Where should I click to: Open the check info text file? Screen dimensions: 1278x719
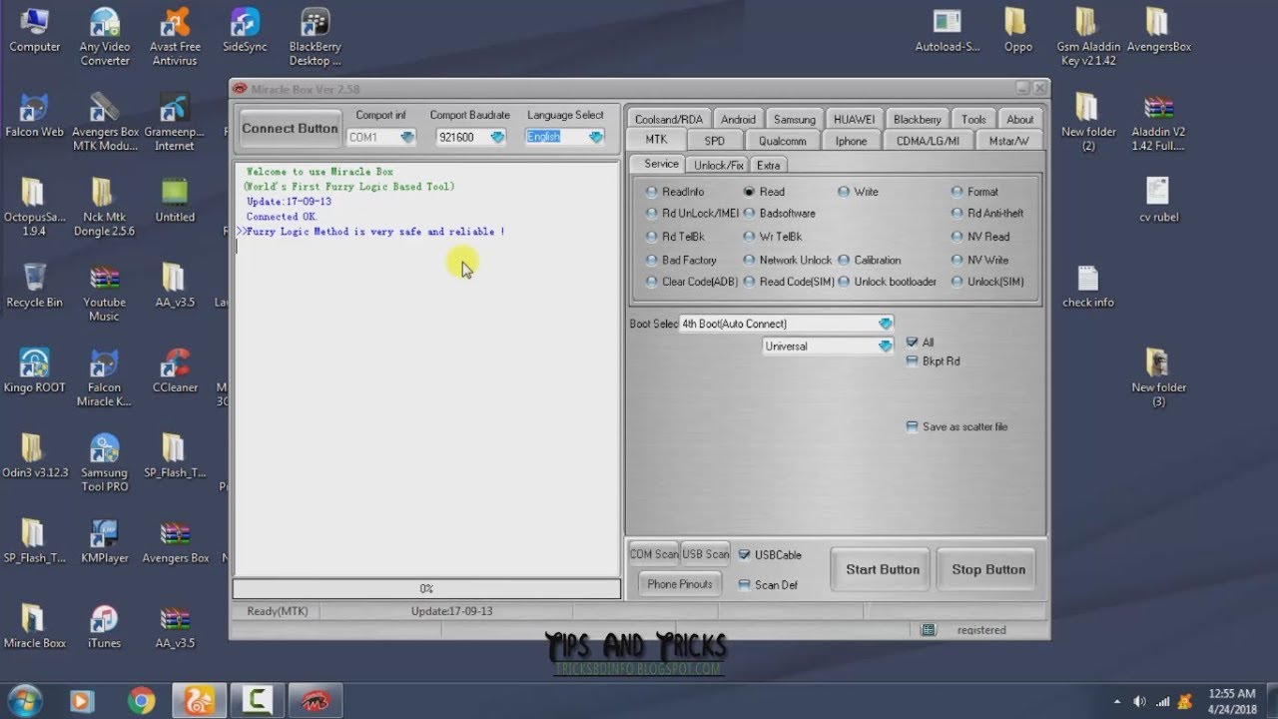(x=1088, y=286)
